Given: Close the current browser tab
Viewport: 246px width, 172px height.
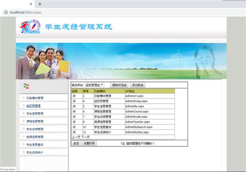Looking at the screenshot, I should coord(31,4).
